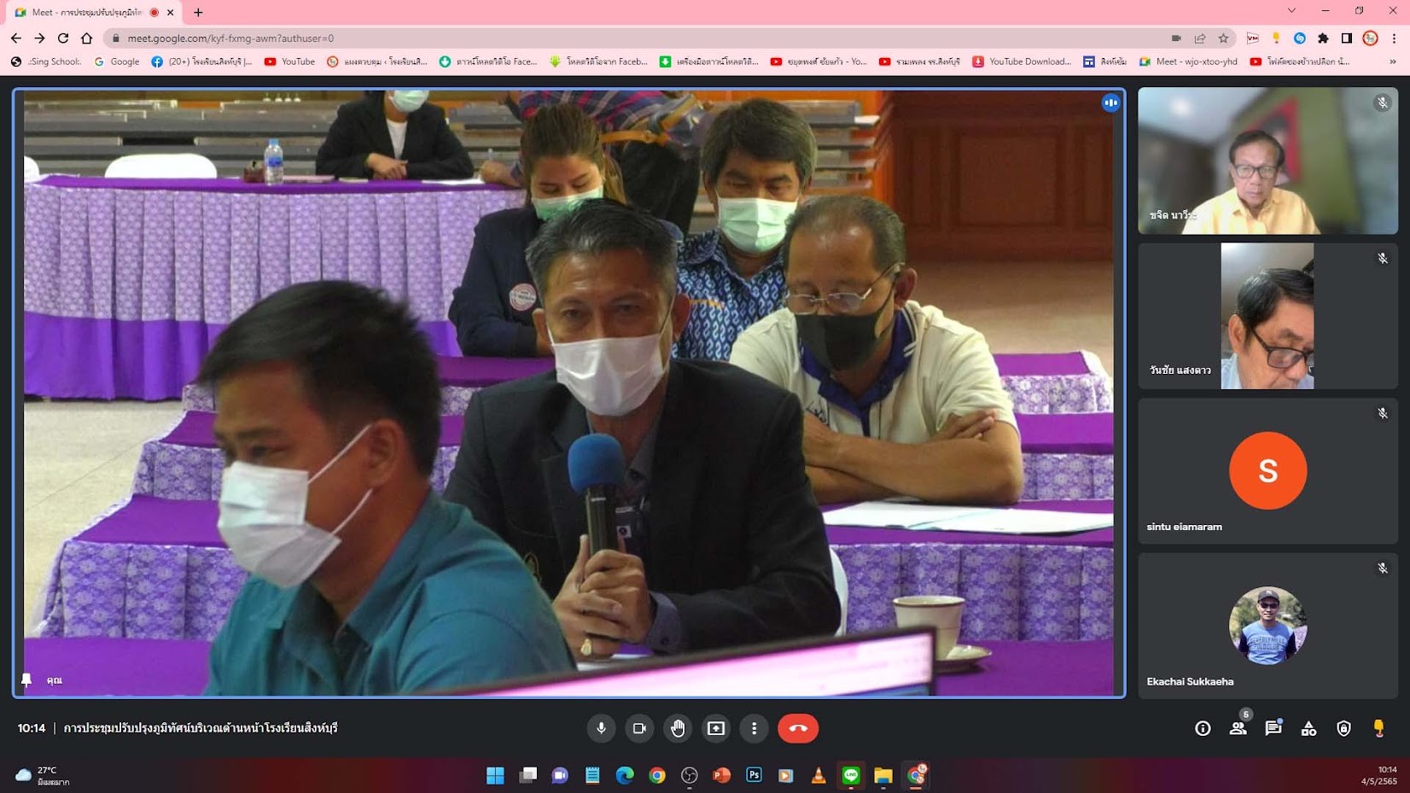The height and width of the screenshot is (793, 1410).
Task: Switch to the Meet browser tab
Action: point(85,12)
